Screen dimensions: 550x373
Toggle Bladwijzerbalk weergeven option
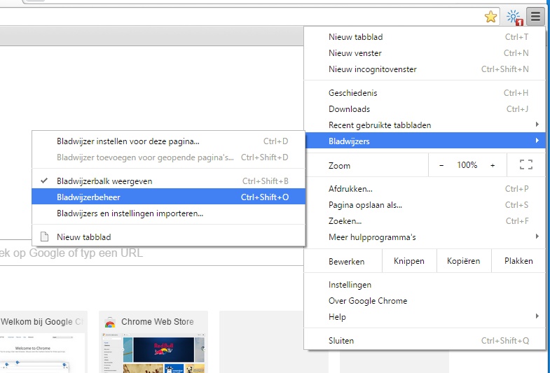click(x=169, y=181)
